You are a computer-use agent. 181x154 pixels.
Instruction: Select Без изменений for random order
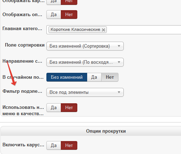point(67,77)
